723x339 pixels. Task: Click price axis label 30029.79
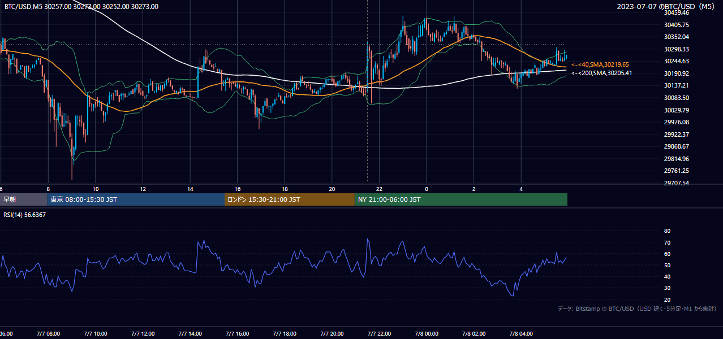coord(676,110)
